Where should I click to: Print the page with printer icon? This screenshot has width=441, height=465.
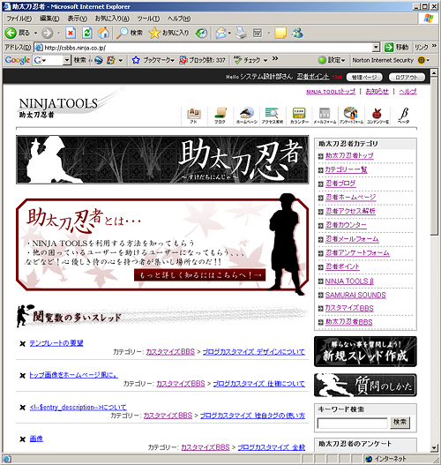(x=242, y=33)
